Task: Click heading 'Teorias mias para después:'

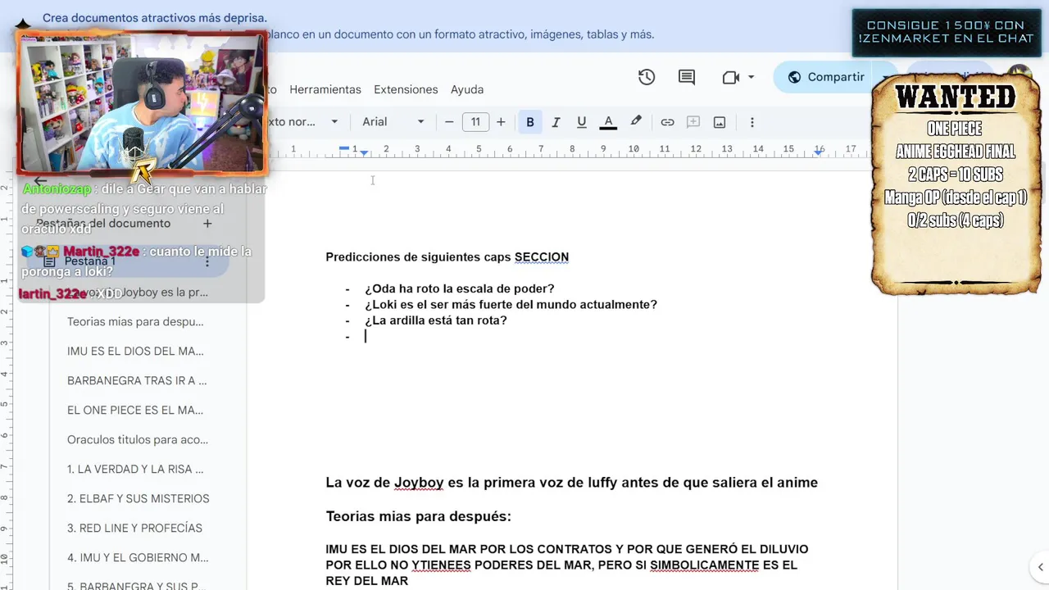Action: [418, 517]
